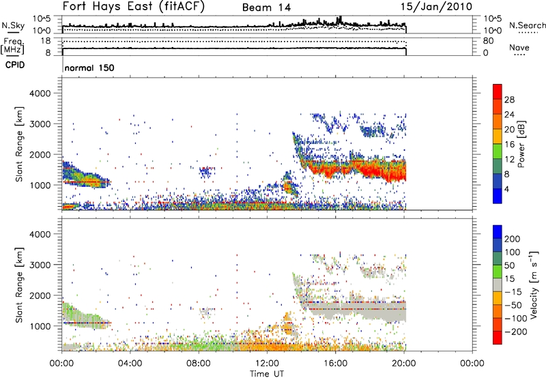546x378 pixels.
Task: Click the 'Fort Hays East (fitACF)' title
Action: pyautogui.click(x=133, y=6)
